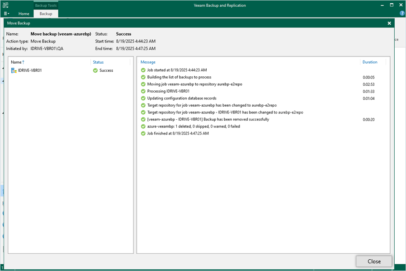Sort by the Status column header
The image size is (406, 271).
click(98, 62)
